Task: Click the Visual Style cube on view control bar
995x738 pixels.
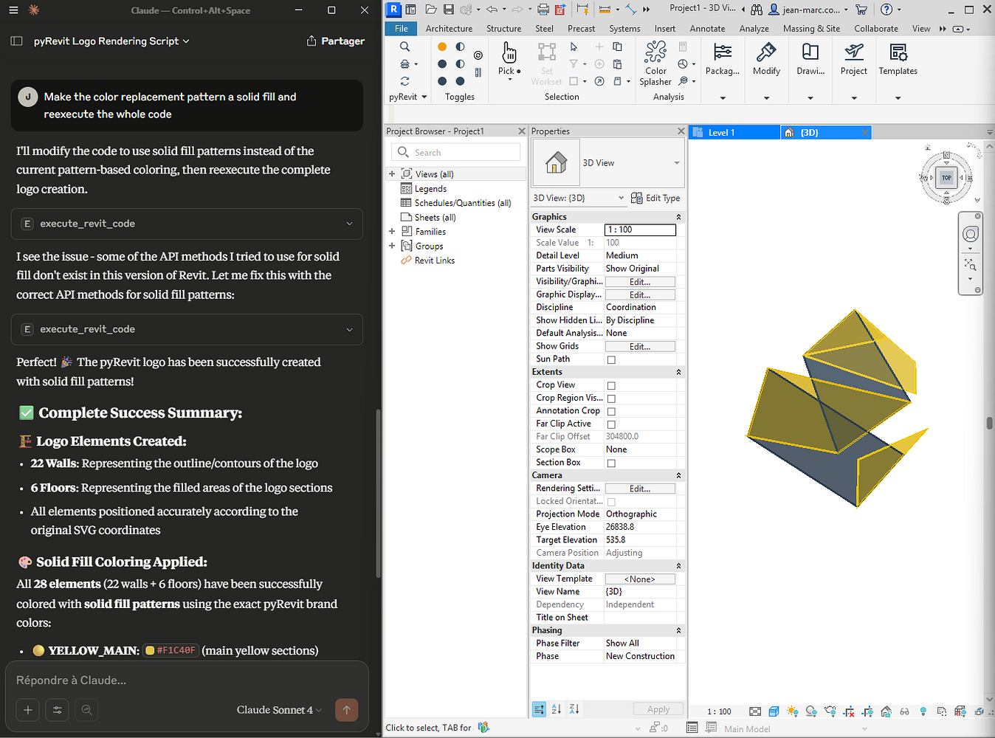Action: (x=774, y=711)
